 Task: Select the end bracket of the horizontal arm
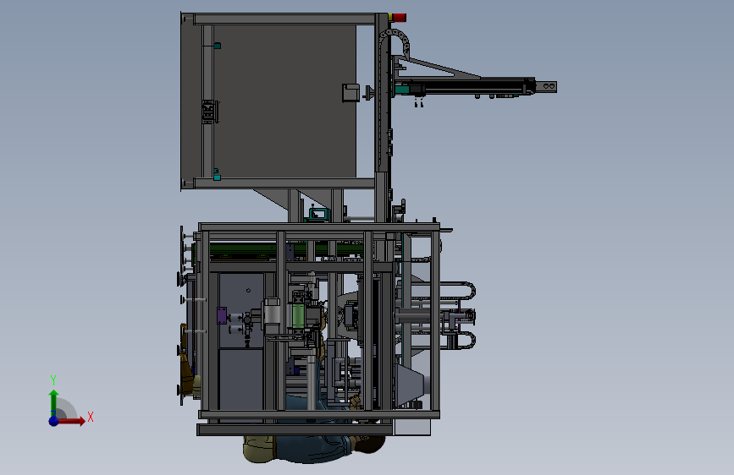click(546, 86)
